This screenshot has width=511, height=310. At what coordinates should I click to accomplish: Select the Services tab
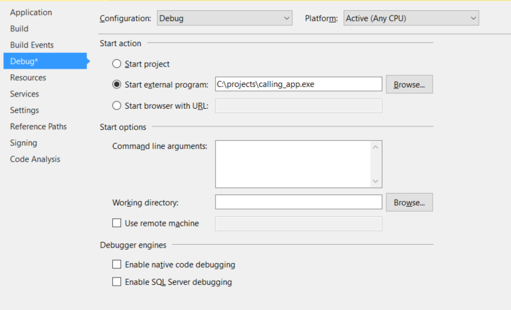[24, 94]
